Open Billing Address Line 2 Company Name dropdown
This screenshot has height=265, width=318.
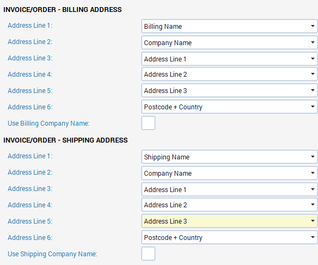(230, 42)
